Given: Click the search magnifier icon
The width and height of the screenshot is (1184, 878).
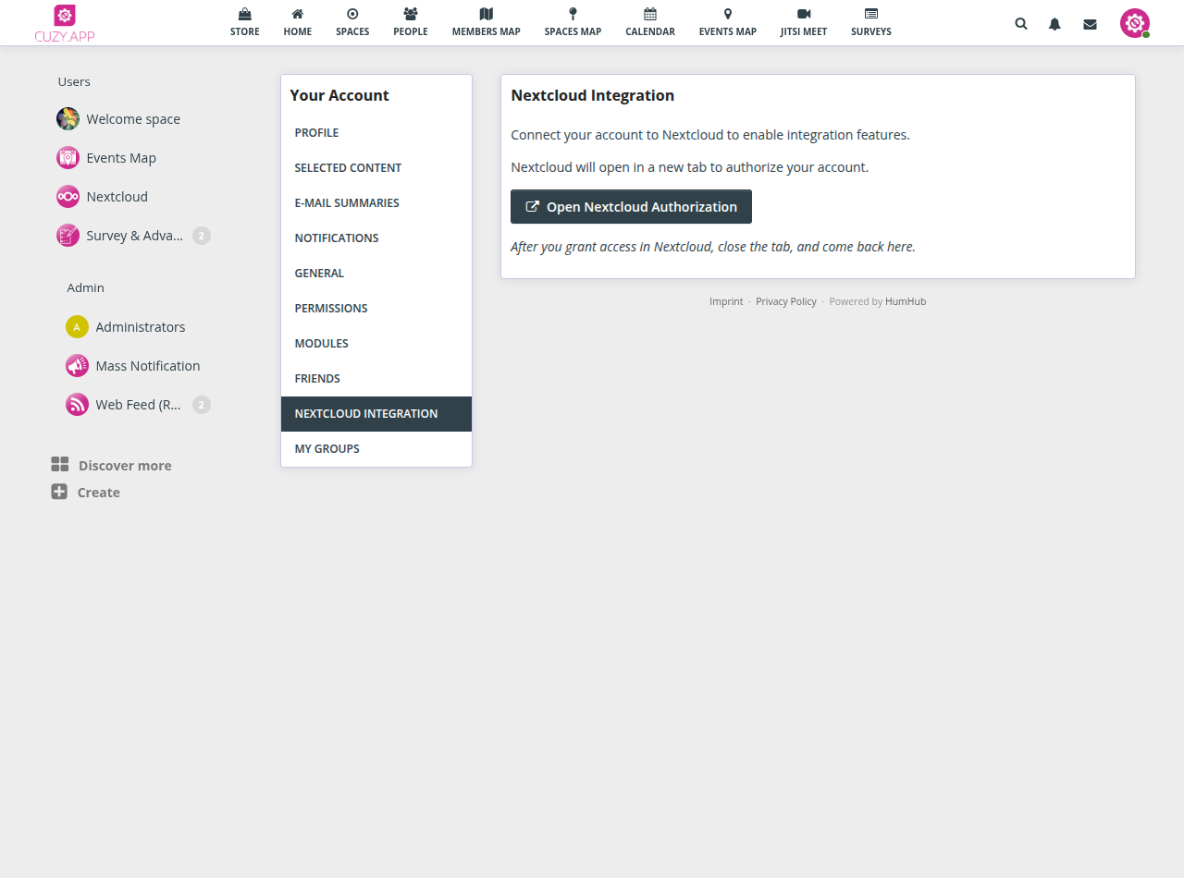Looking at the screenshot, I should coord(1020,24).
